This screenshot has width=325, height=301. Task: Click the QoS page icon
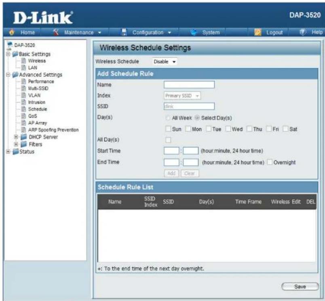[24, 116]
